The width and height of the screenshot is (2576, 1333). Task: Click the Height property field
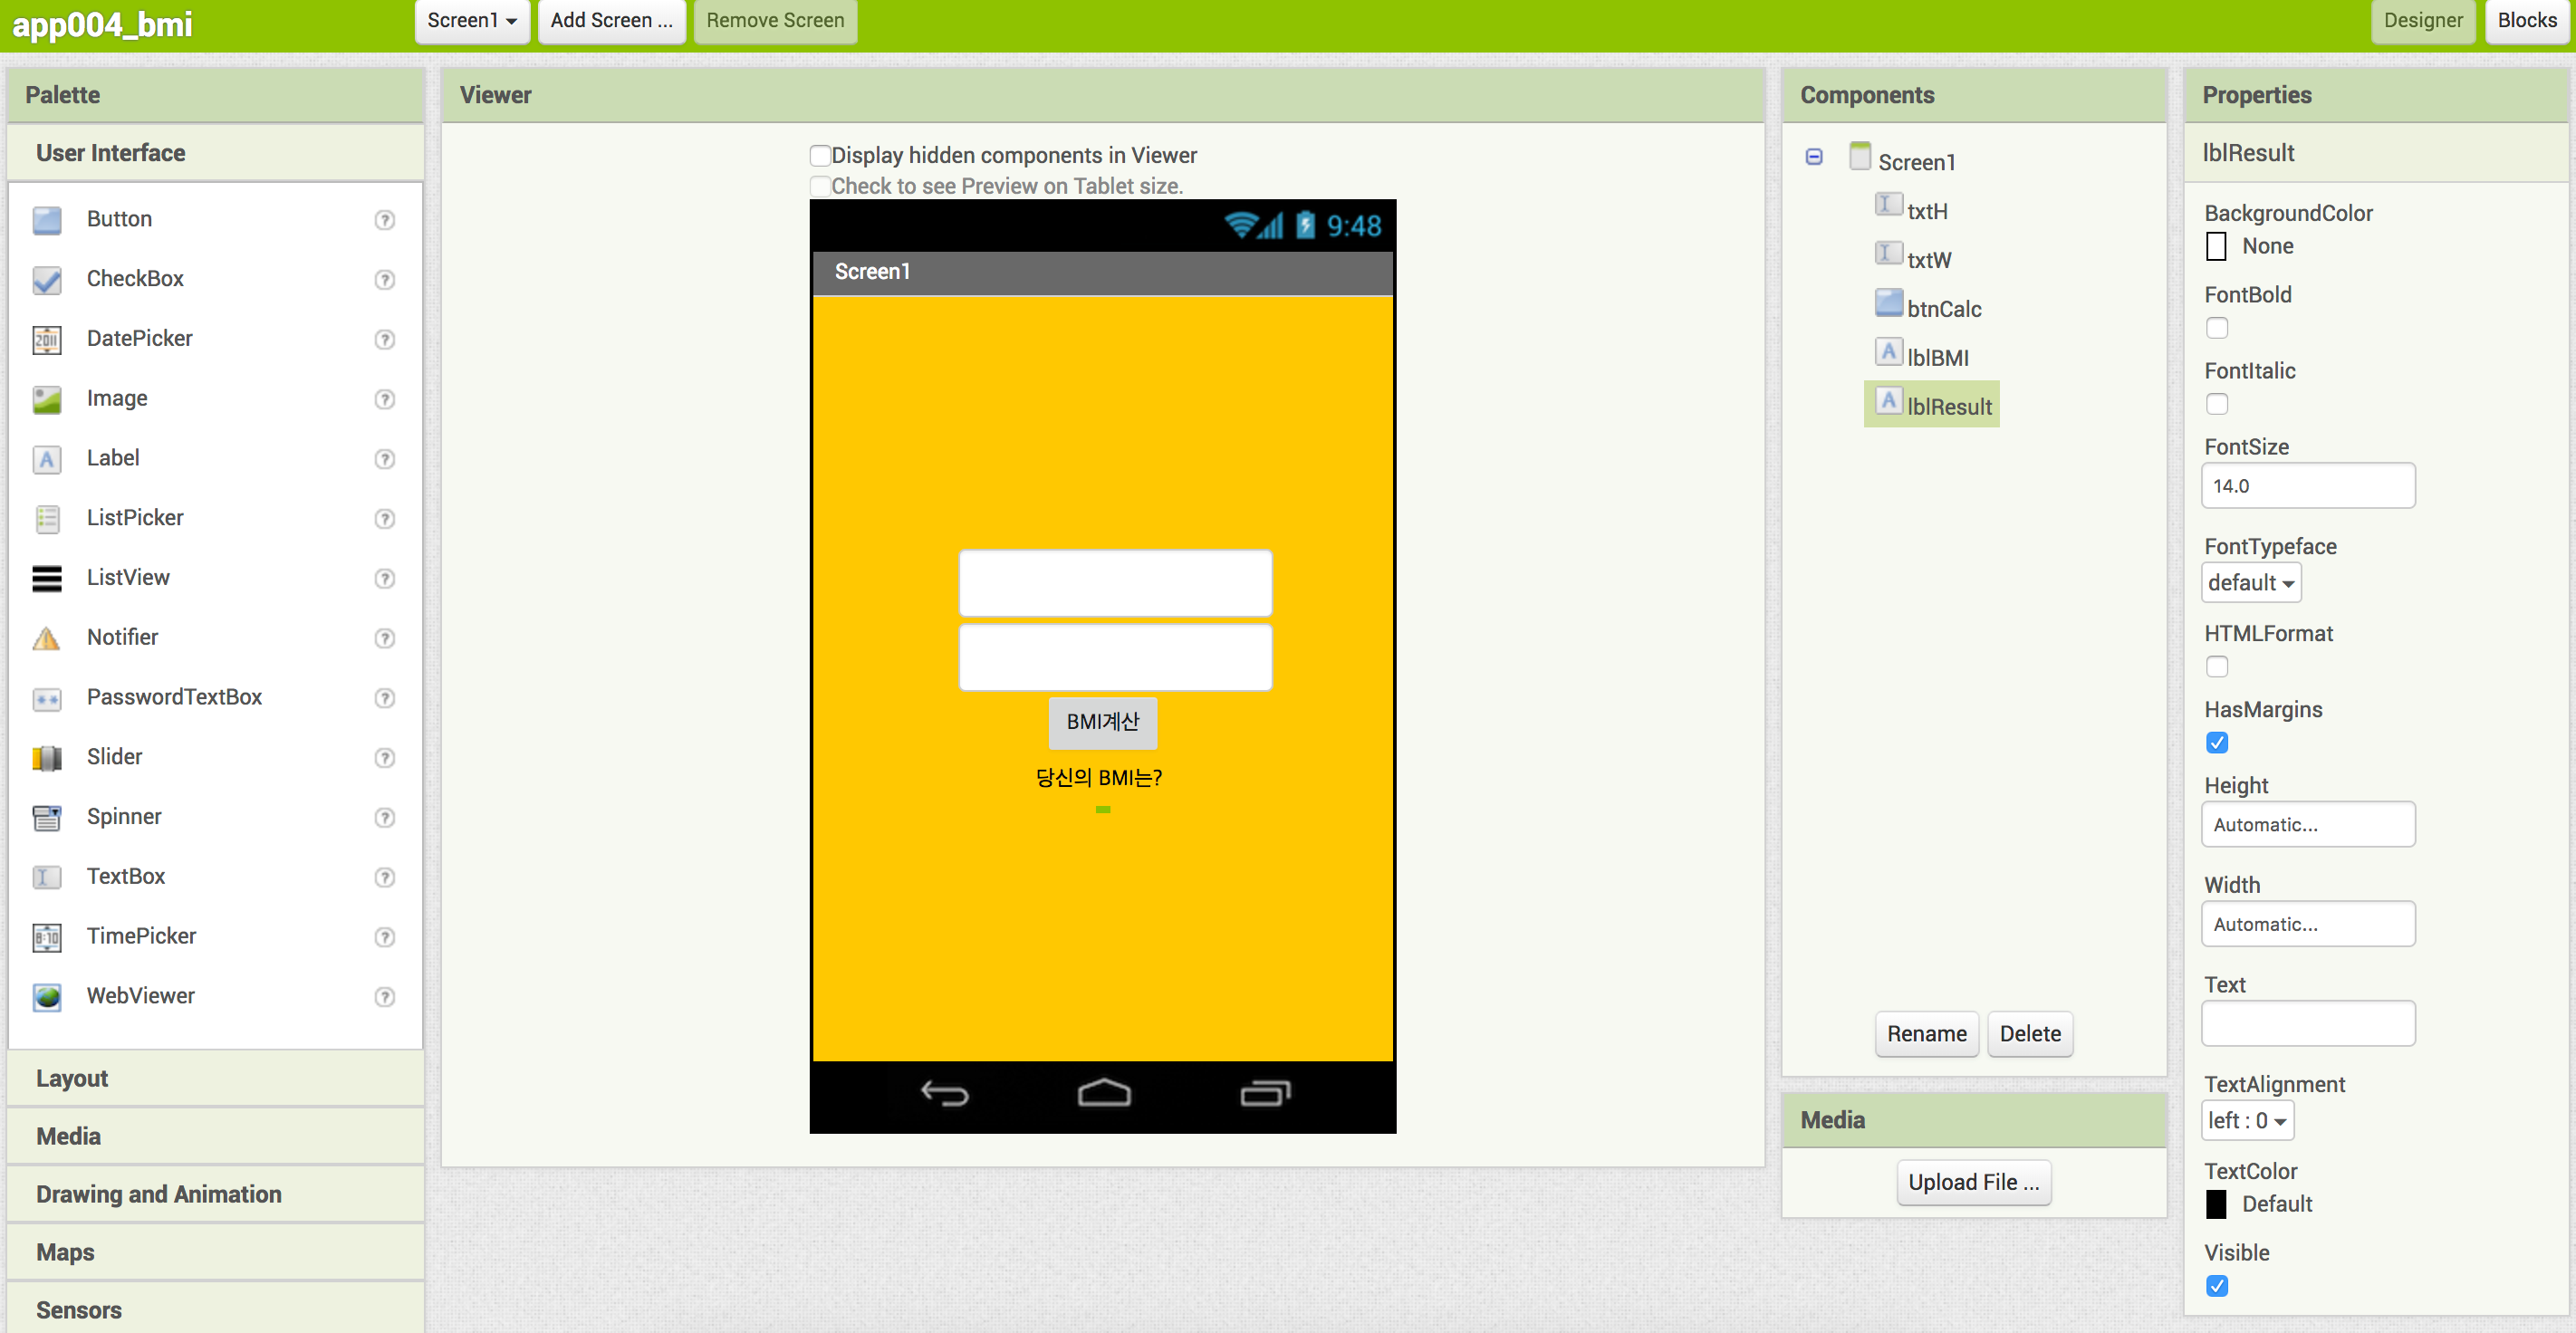click(2307, 825)
